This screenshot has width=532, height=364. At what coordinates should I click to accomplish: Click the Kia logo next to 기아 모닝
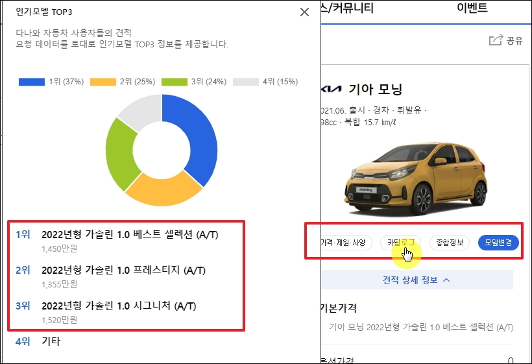[332, 90]
